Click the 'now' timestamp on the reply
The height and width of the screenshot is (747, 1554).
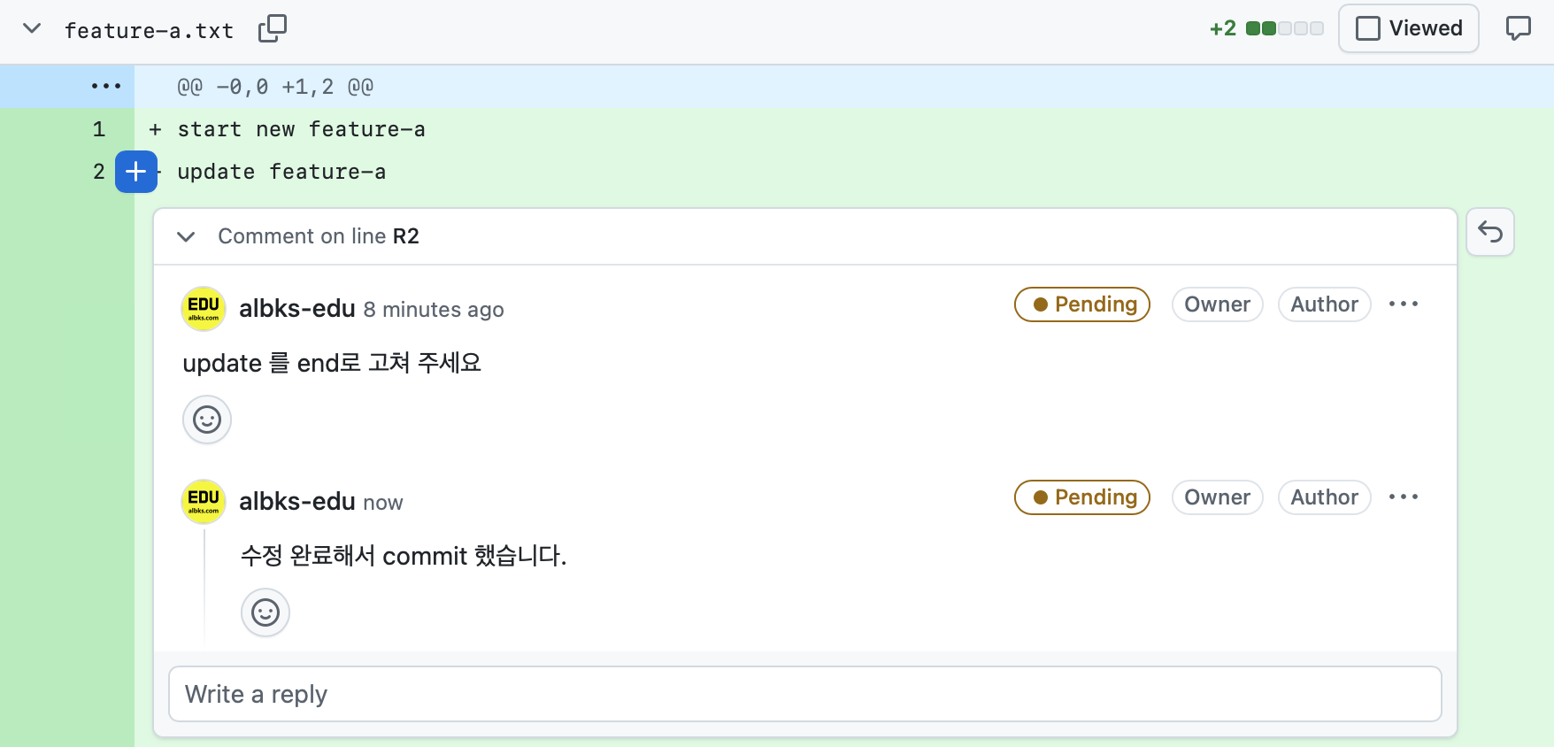coord(383,503)
